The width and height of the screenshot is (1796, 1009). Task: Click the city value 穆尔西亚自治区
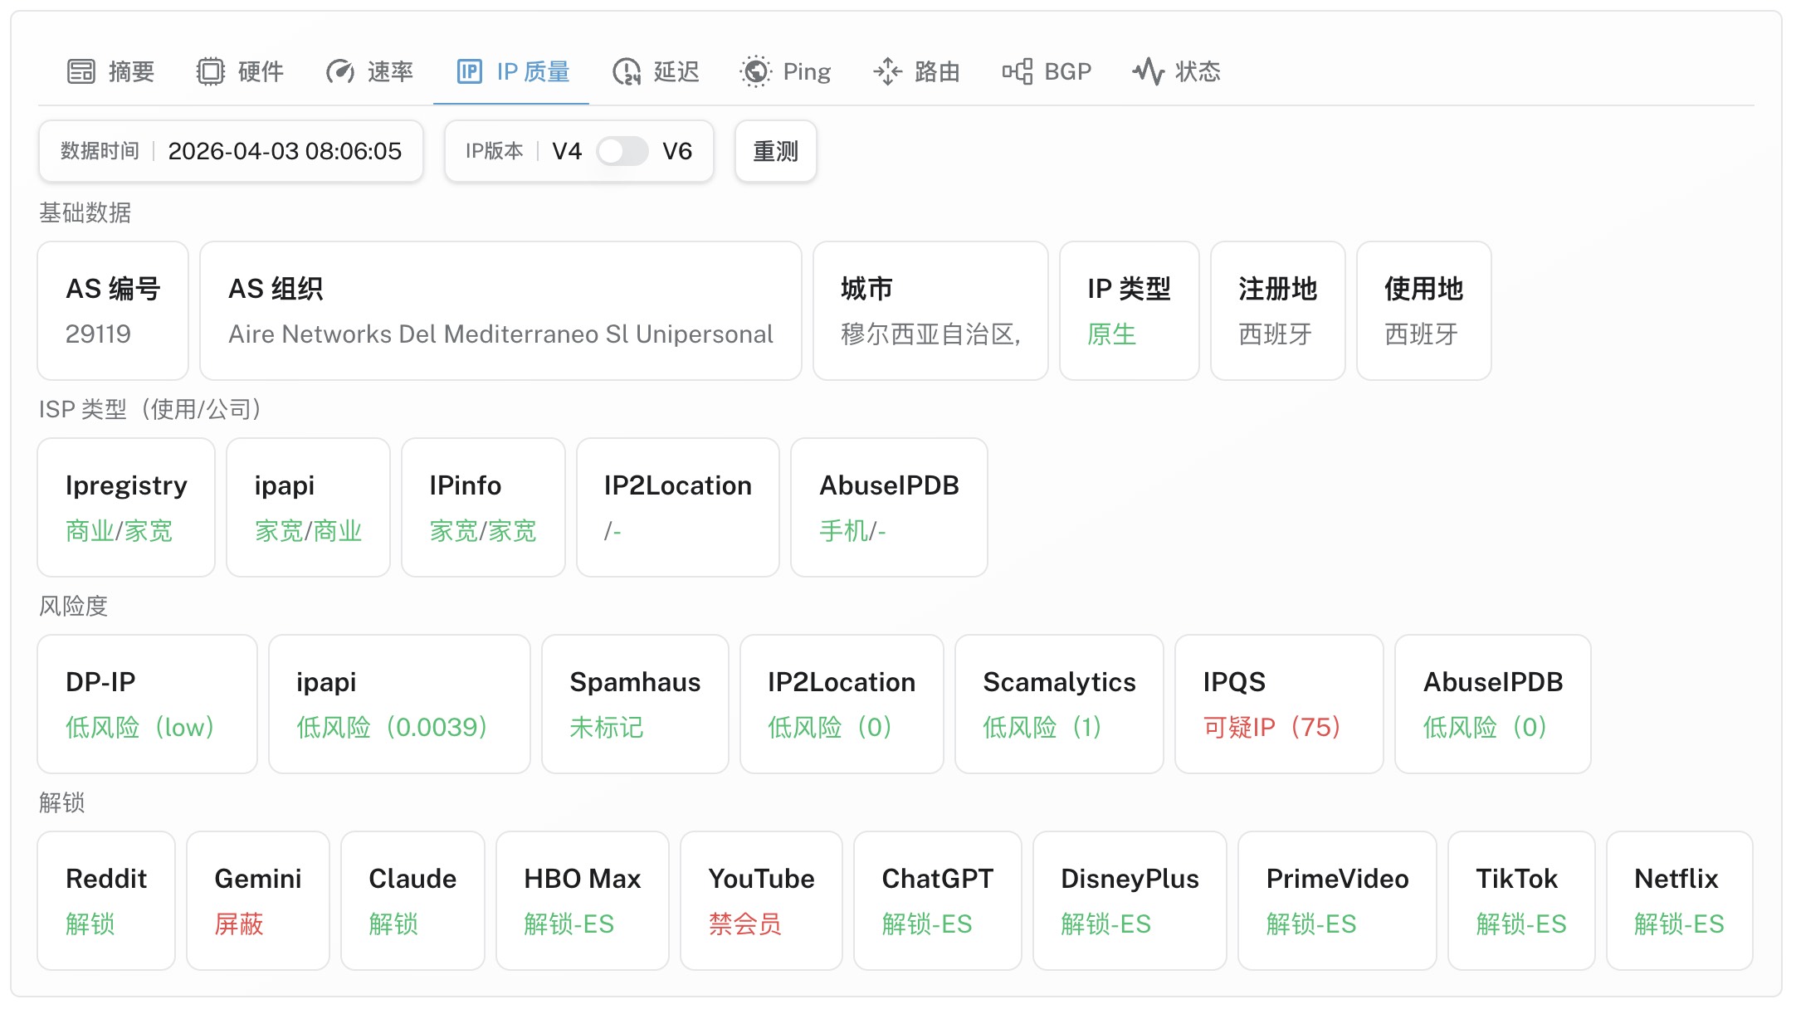click(930, 334)
